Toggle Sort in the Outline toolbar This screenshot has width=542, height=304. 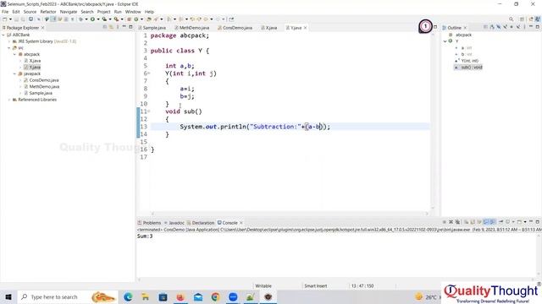pyautogui.click(x=491, y=27)
